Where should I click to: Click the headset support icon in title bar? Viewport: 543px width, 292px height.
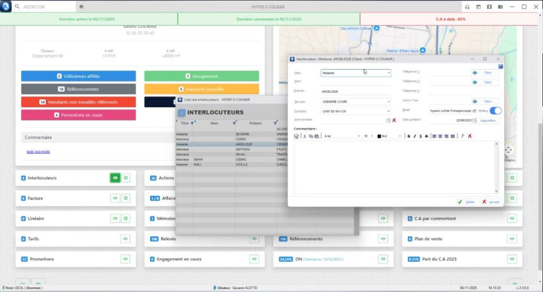[x=467, y=7]
